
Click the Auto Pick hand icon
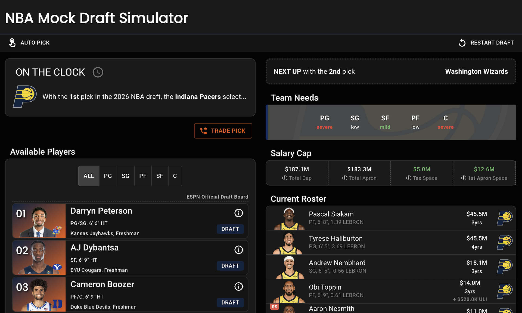[x=12, y=43]
